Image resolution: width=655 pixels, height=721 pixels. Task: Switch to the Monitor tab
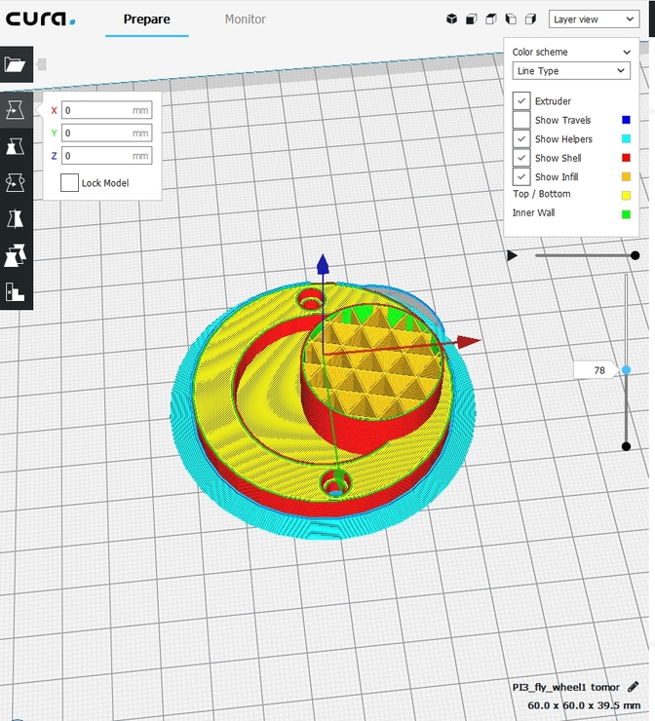245,19
